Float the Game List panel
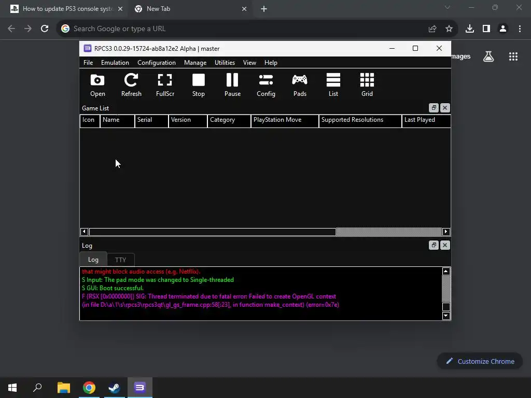 [x=434, y=108]
